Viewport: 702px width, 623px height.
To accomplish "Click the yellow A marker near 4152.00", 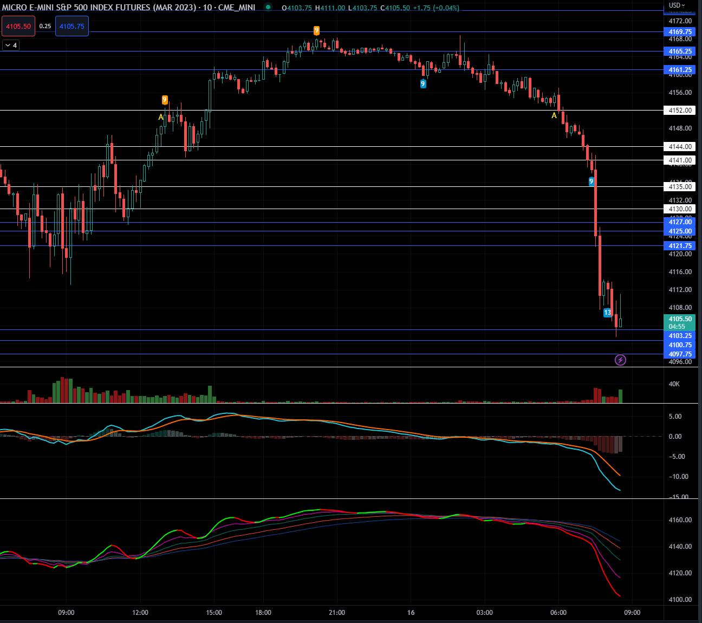I will pos(554,115).
